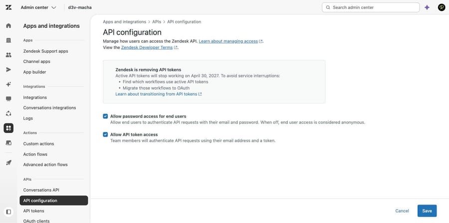This screenshot has width=449, height=223.
Task: Click the Apps and integrations sidebar heading
Action: click(51, 26)
